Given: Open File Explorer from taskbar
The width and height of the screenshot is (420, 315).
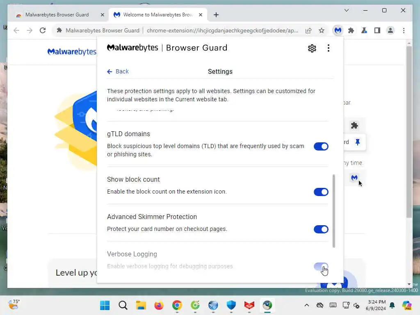Looking at the screenshot, I should [x=141, y=305].
